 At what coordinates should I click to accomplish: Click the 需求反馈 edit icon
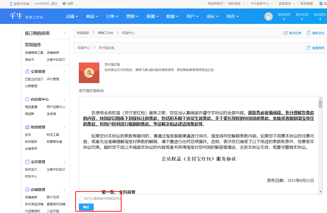tap(285, 33)
